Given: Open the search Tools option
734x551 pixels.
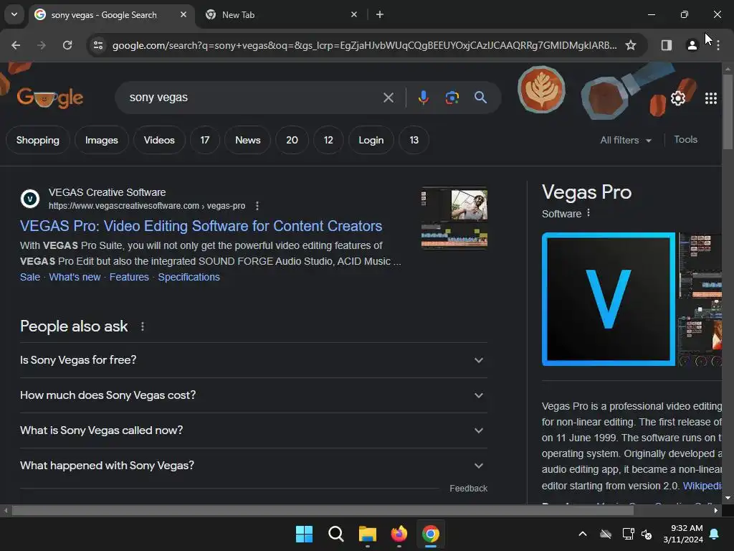Looking at the screenshot, I should 685,139.
